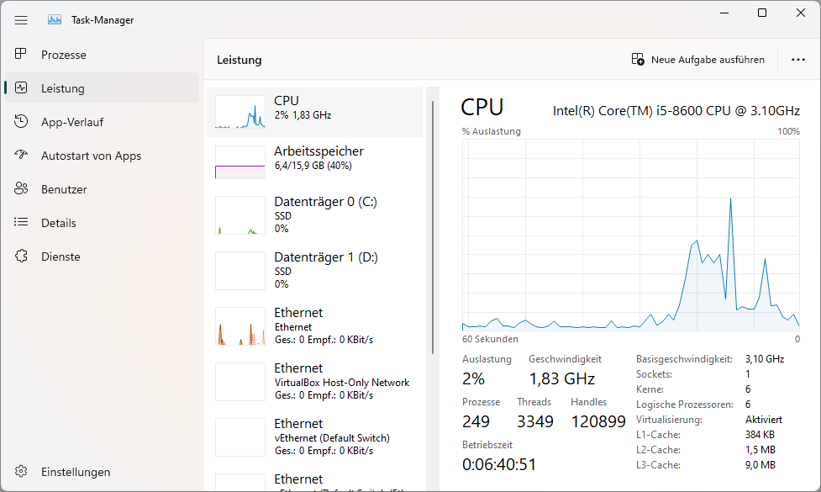Open the Benutzer users icon
Screen dimensions: 821x492
click(x=22, y=189)
